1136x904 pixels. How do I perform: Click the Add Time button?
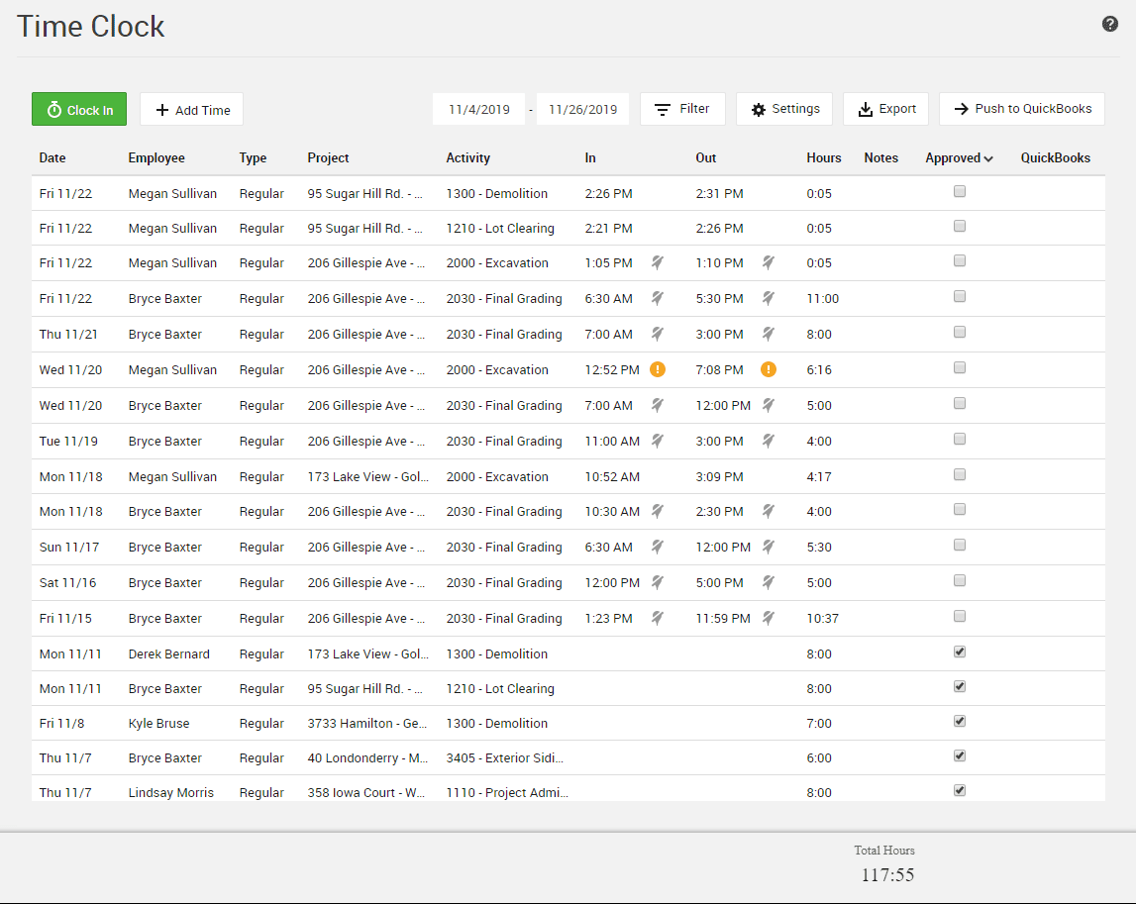[x=191, y=109]
